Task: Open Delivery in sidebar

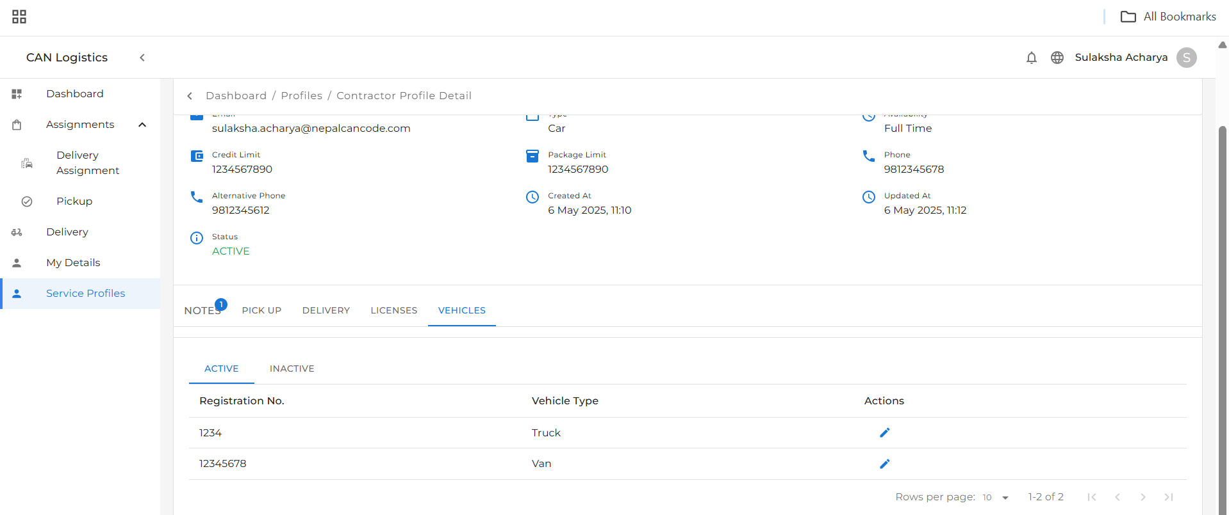Action: 67,232
